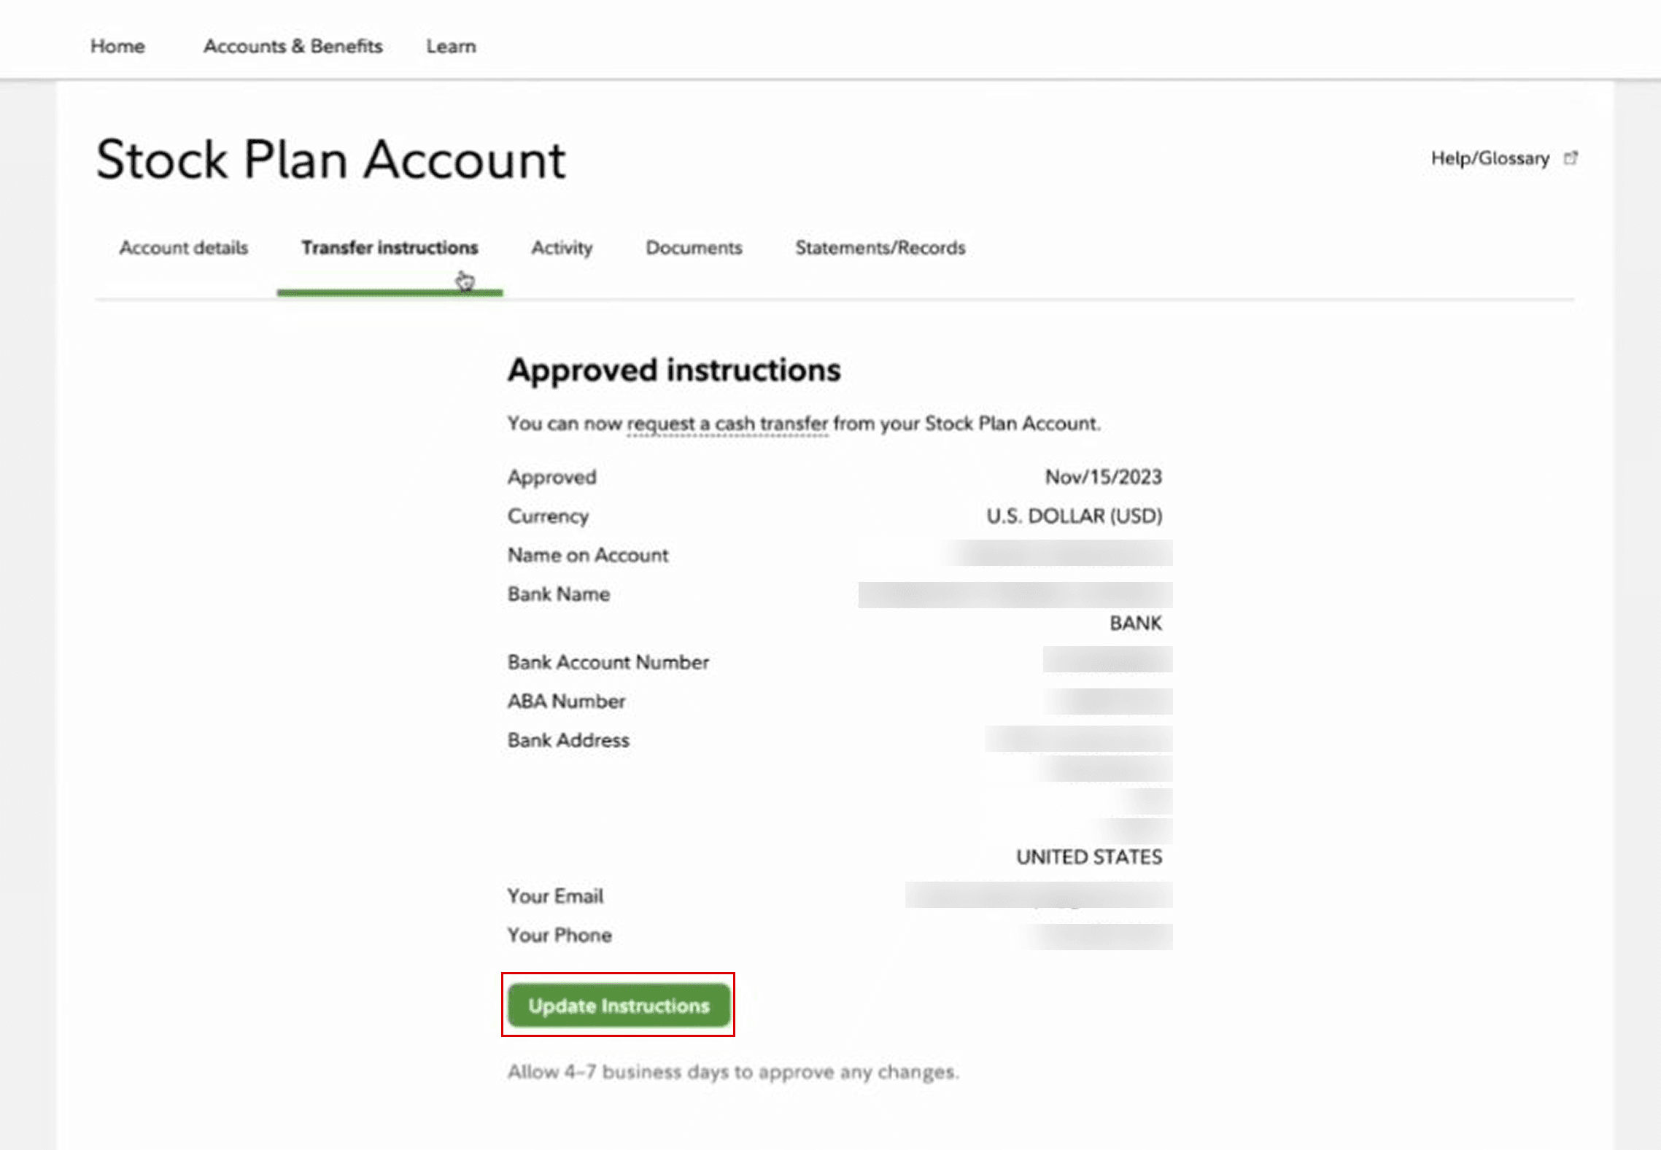This screenshot has height=1150, width=1661.
Task: Select the Transfer instructions tab
Action: 390,248
